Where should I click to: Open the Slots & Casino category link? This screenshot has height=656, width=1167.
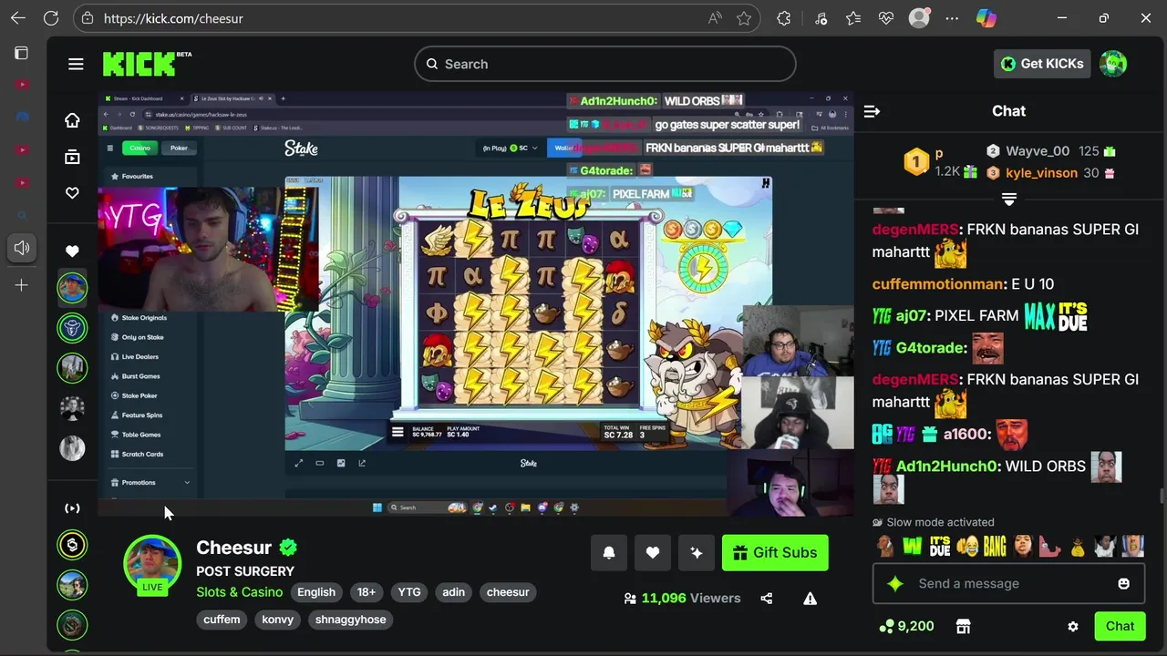click(240, 592)
